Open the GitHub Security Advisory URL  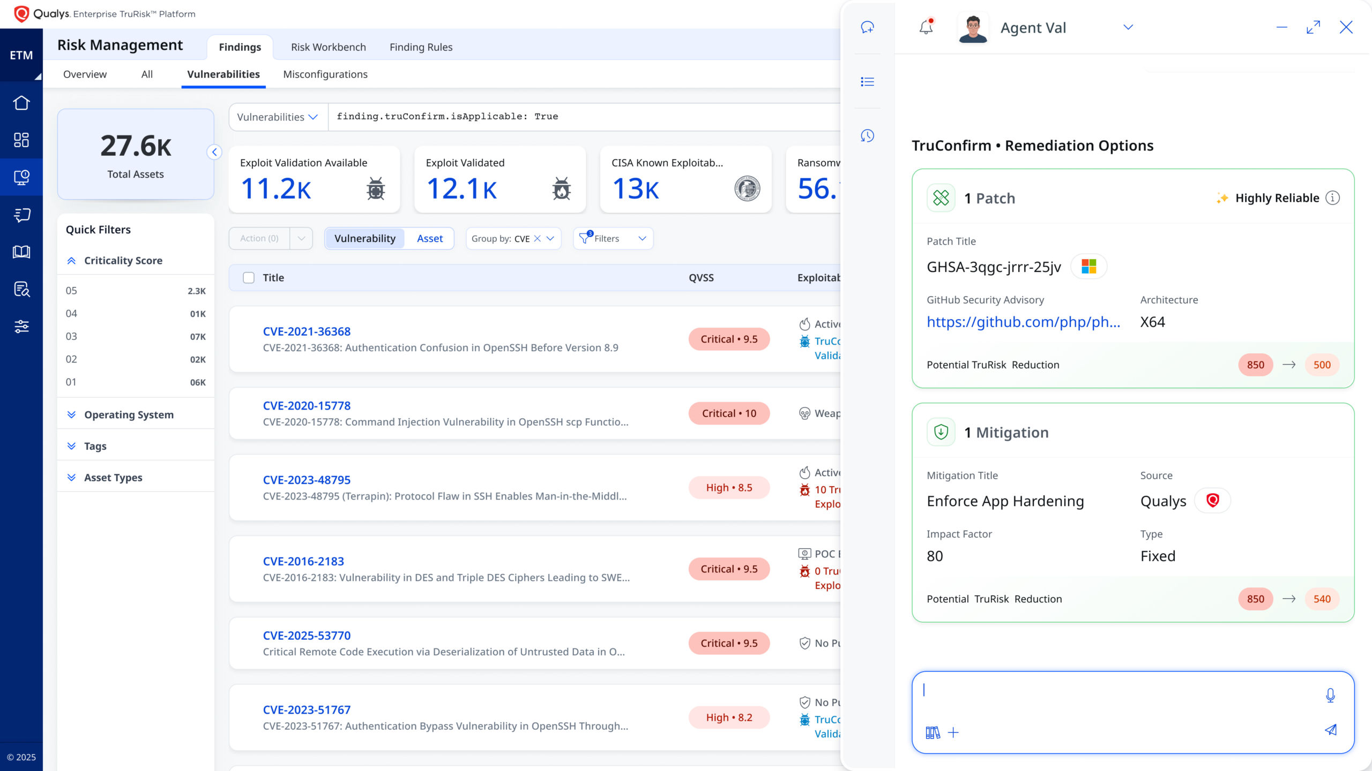1023,322
